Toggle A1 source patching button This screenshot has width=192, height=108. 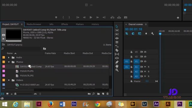click(127, 67)
